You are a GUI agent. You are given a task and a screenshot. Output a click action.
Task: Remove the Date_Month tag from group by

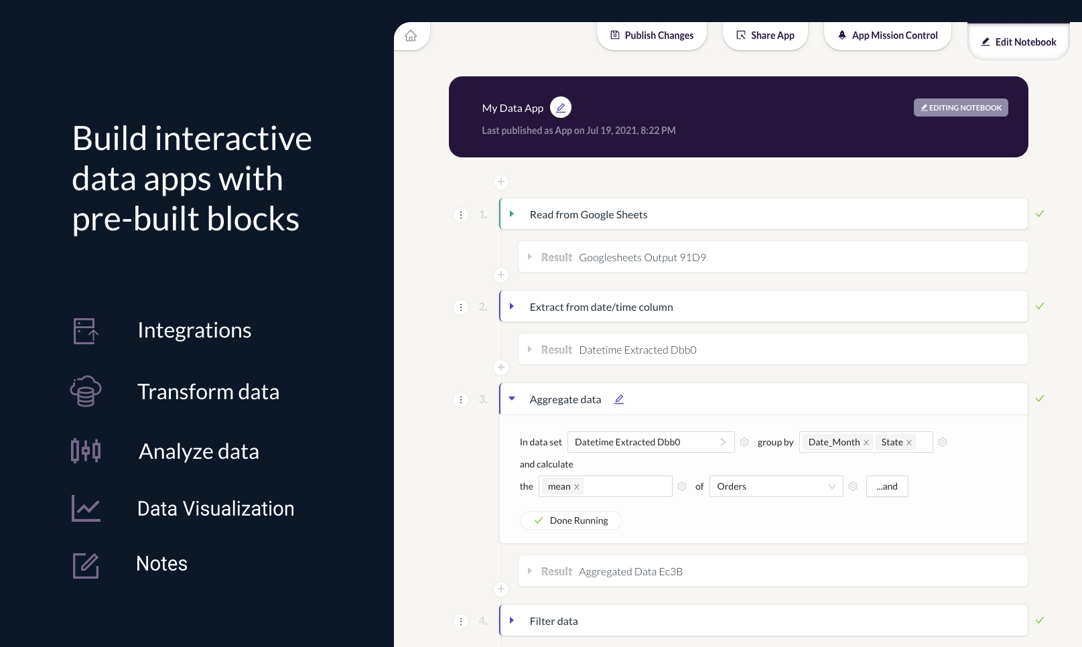[x=866, y=443]
